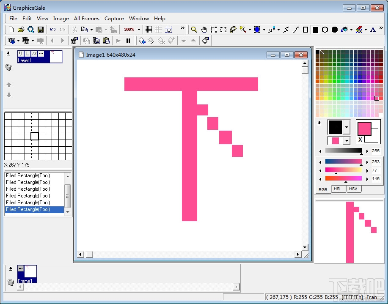Screen dimensions: 388x304
Task: Pause animation playback
Action: click(x=128, y=41)
